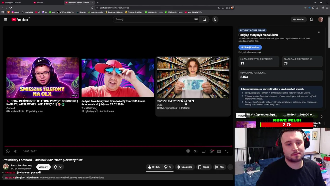
Task: Click the browser address bar URL
Action: [114, 8]
